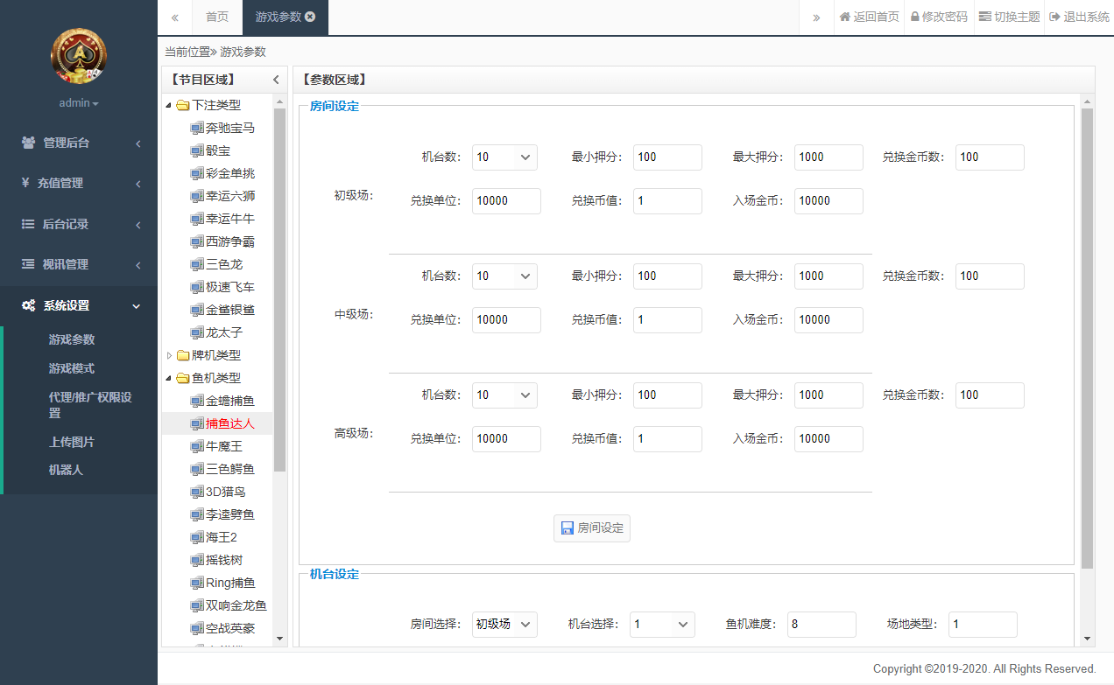The image size is (1114, 685).
Task: Click the save icon on 房间设定 button
Action: click(x=567, y=528)
